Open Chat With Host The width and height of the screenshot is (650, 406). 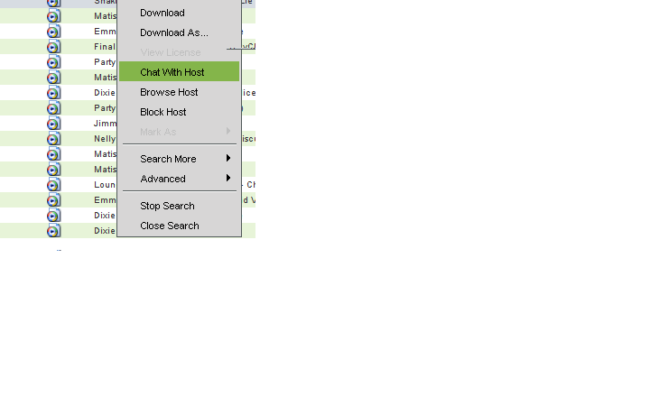(x=172, y=72)
